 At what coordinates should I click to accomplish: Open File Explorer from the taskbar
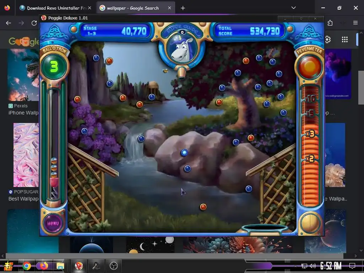pyautogui.click(x=60, y=266)
